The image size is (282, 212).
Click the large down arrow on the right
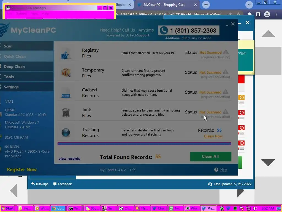click(x=268, y=163)
